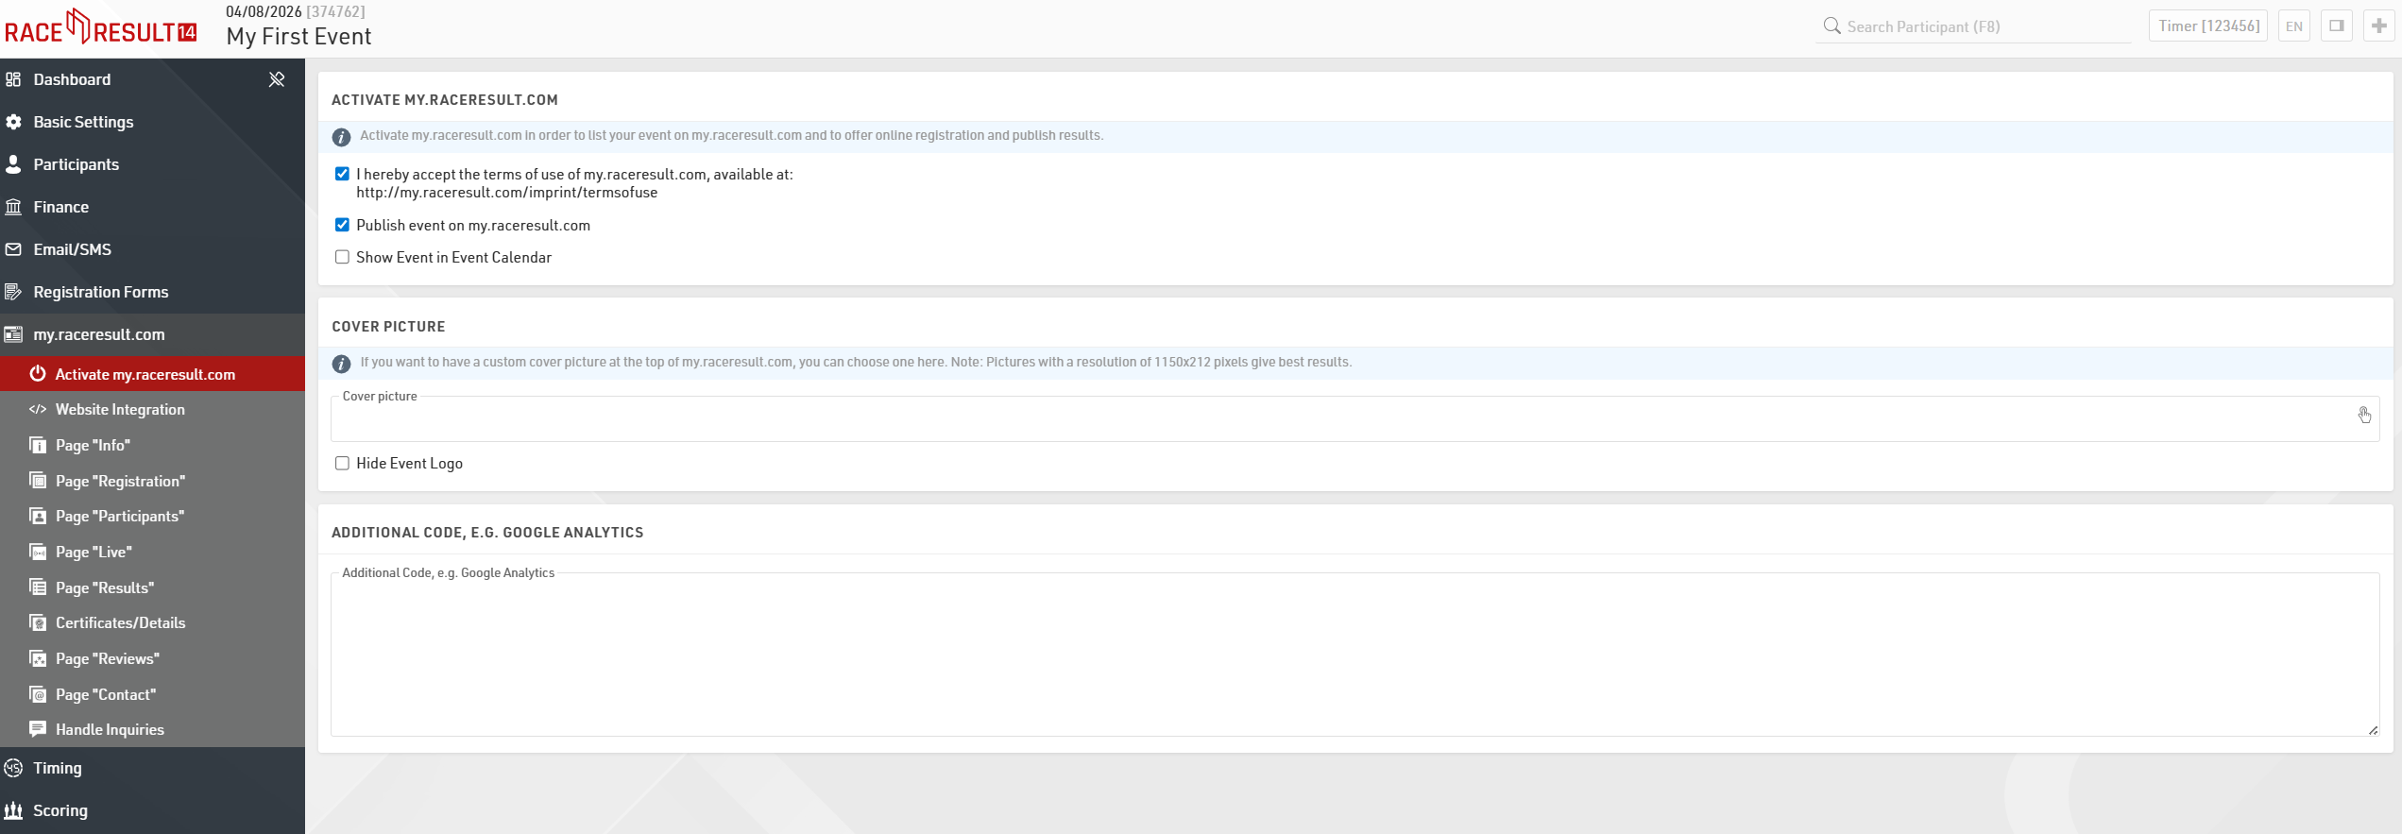This screenshot has width=2402, height=834.
Task: Switch language with the EN button
Action: pyautogui.click(x=2293, y=26)
